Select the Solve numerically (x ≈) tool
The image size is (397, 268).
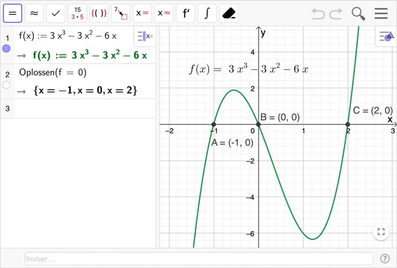(x=164, y=13)
